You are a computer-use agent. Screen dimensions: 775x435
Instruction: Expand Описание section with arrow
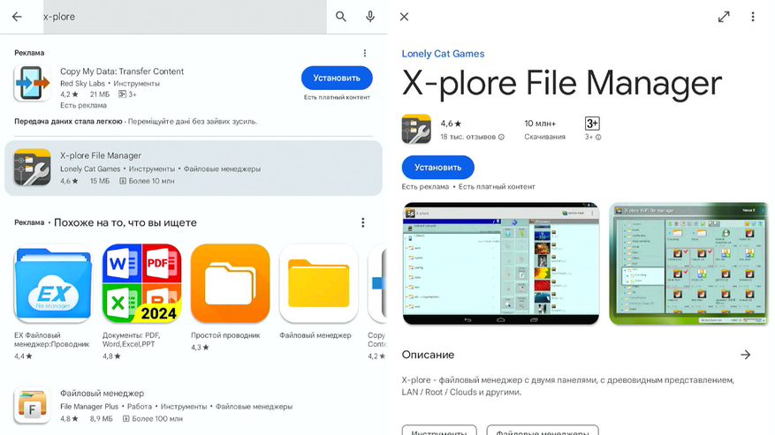745,355
